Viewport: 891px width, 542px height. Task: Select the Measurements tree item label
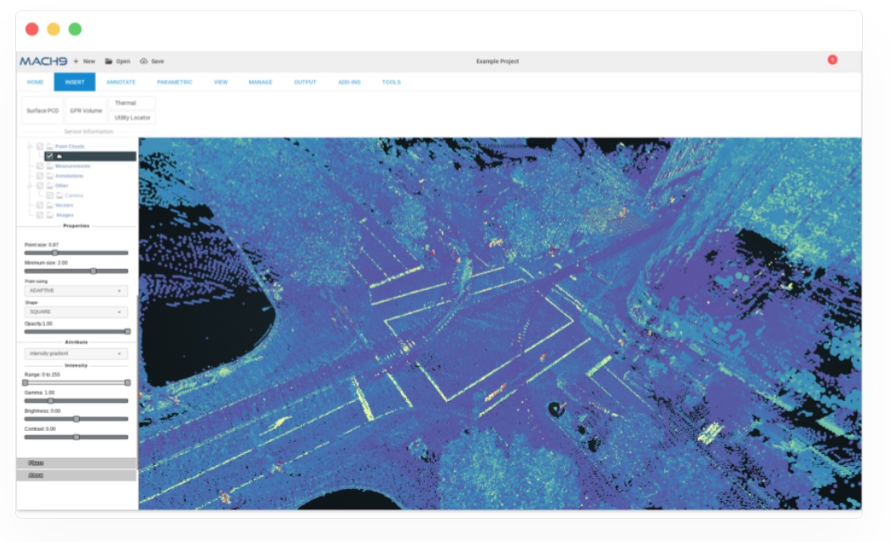coord(73,167)
